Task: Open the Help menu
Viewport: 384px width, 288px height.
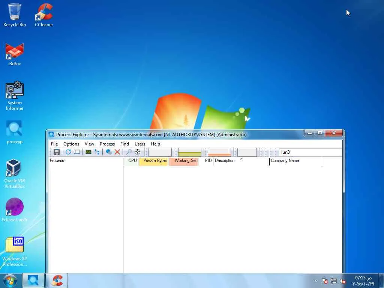Action: coord(155,144)
